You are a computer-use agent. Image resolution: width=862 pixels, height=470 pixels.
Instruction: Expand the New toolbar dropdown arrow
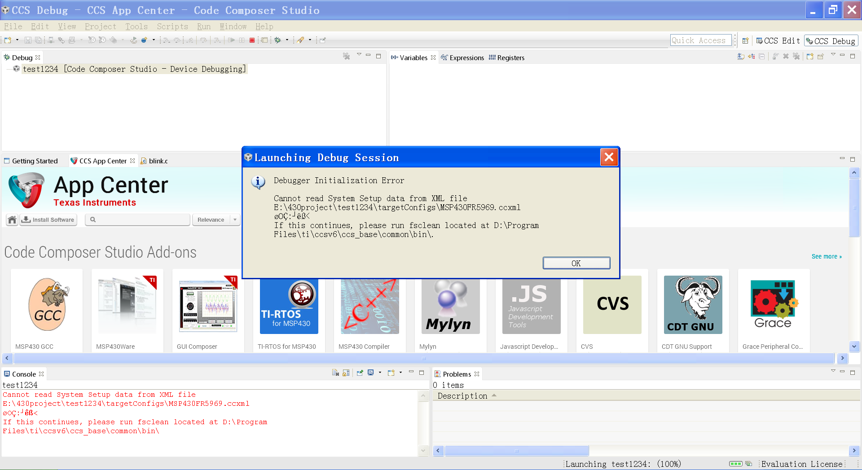(x=17, y=40)
